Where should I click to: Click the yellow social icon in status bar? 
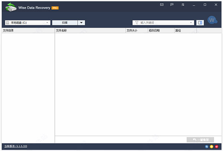click(211, 147)
